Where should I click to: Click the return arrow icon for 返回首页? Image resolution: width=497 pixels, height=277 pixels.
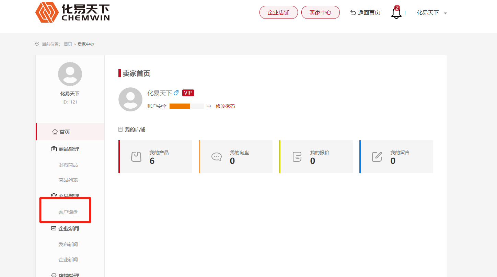point(353,13)
